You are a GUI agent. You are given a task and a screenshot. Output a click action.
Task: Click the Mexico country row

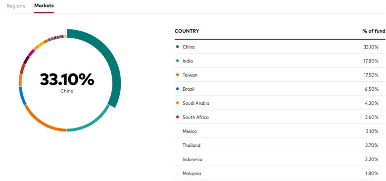[x=280, y=131]
